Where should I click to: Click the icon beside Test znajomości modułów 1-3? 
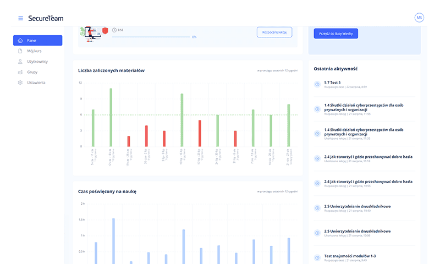point(317,258)
